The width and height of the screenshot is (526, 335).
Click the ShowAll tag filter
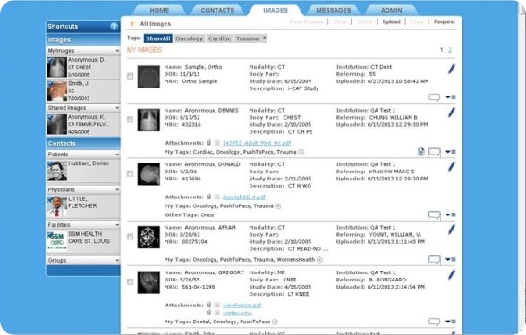click(x=158, y=38)
